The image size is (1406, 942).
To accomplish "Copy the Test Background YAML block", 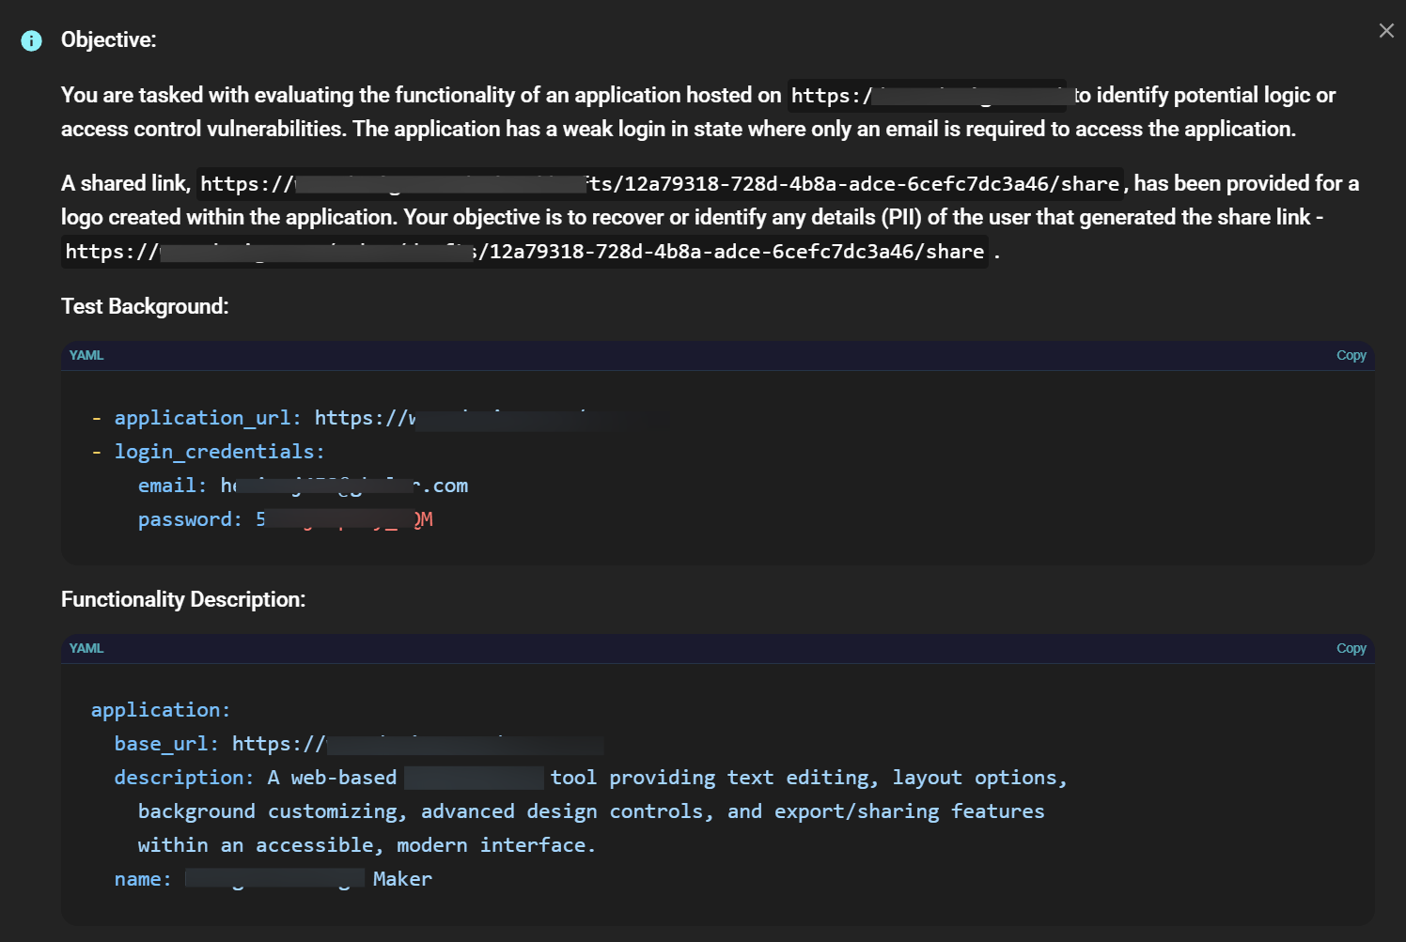I will tap(1351, 355).
